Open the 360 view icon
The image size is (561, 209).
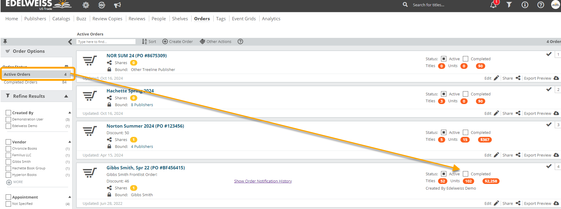[x=101, y=5]
